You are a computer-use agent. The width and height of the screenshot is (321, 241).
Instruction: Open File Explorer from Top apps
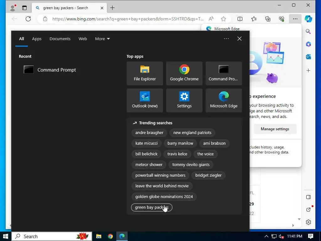tap(145, 73)
